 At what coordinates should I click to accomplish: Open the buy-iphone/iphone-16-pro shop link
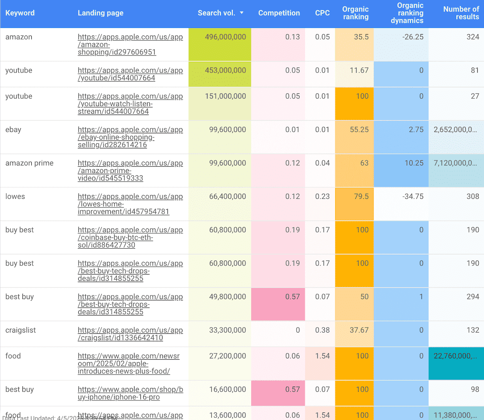[x=130, y=393]
